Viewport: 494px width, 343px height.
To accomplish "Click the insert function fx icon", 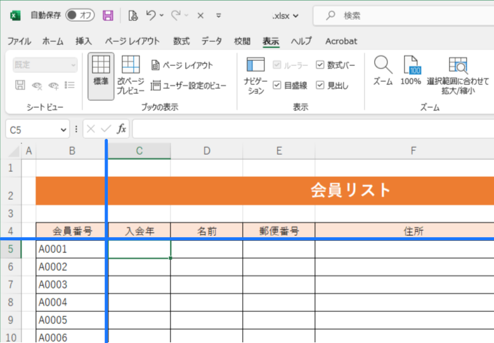I will (x=122, y=129).
